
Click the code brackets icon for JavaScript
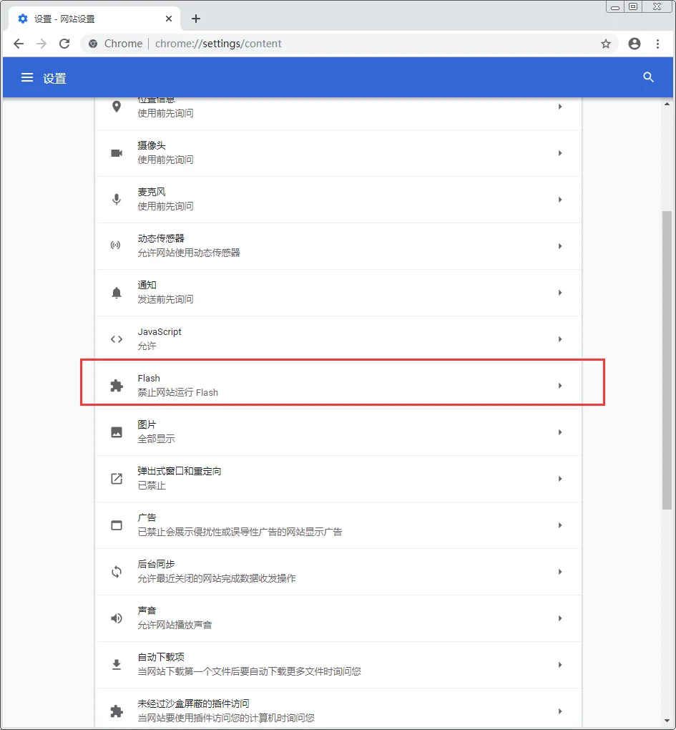(x=117, y=339)
